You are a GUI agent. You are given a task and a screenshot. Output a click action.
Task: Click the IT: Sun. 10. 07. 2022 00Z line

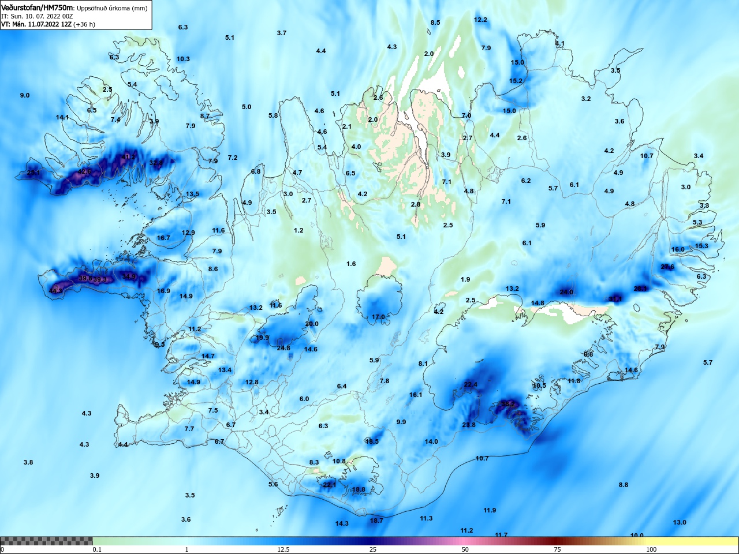click(37, 16)
